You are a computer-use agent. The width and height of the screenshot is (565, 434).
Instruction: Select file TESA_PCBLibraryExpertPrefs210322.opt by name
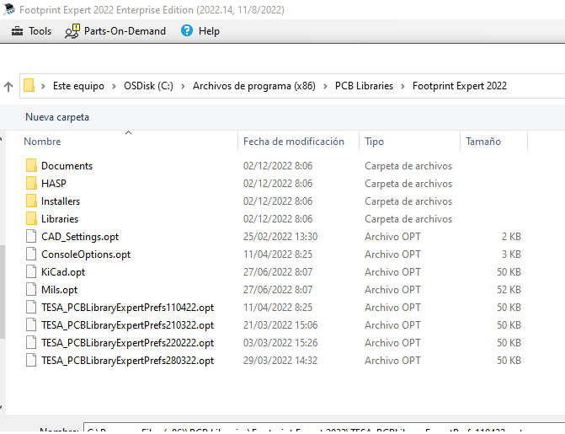coord(127,325)
